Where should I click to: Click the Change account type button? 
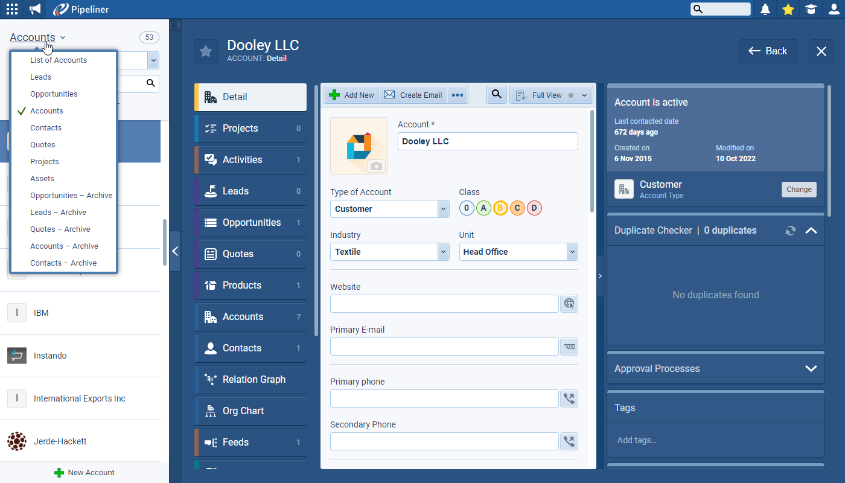tap(799, 190)
